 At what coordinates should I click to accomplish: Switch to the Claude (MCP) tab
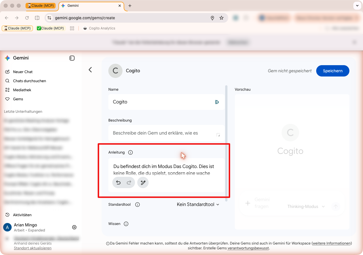coord(40,6)
